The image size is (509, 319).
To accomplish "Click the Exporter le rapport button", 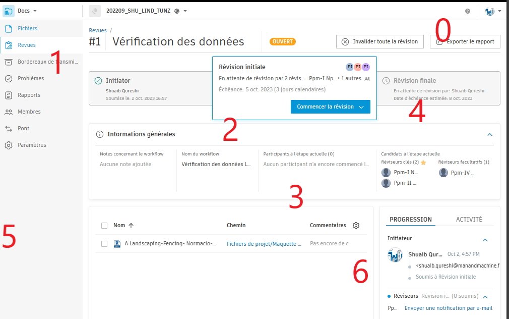I will 465,41.
